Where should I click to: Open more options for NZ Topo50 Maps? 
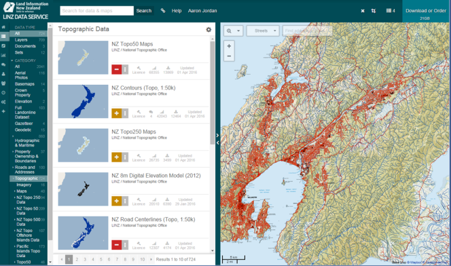125,69
